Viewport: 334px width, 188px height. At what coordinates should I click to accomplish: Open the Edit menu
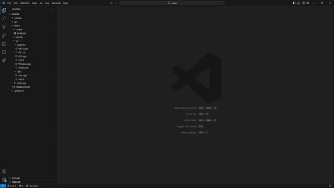[15, 3]
